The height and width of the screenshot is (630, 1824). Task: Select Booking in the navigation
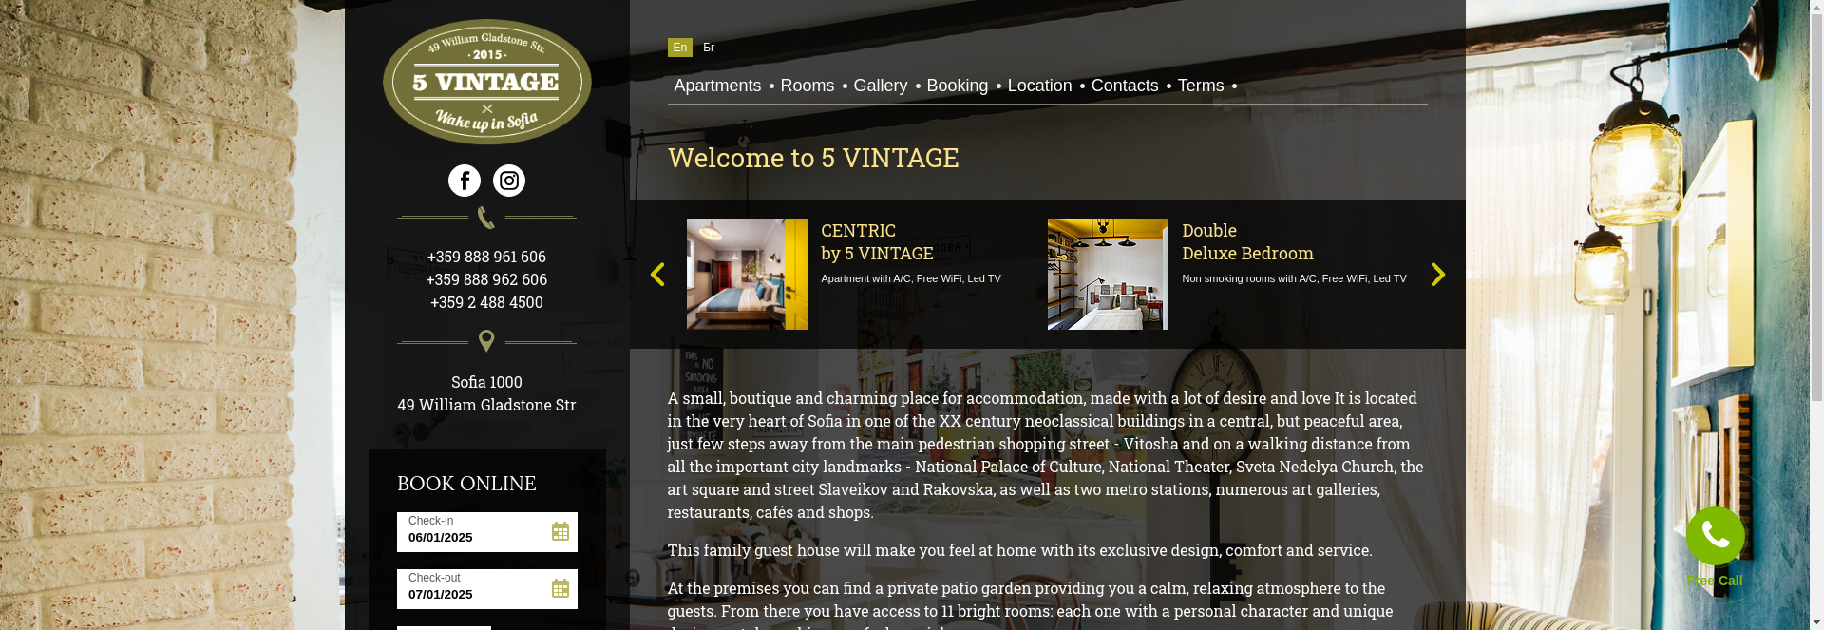tap(958, 86)
